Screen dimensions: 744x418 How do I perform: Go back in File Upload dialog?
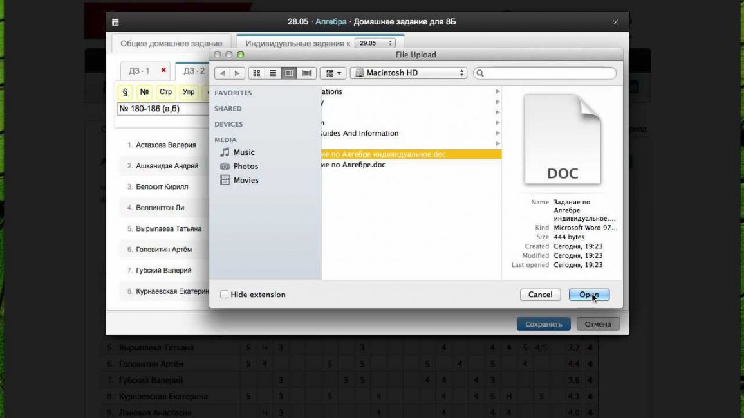[x=222, y=73]
